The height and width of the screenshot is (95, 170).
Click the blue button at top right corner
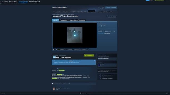[x=148, y=0]
